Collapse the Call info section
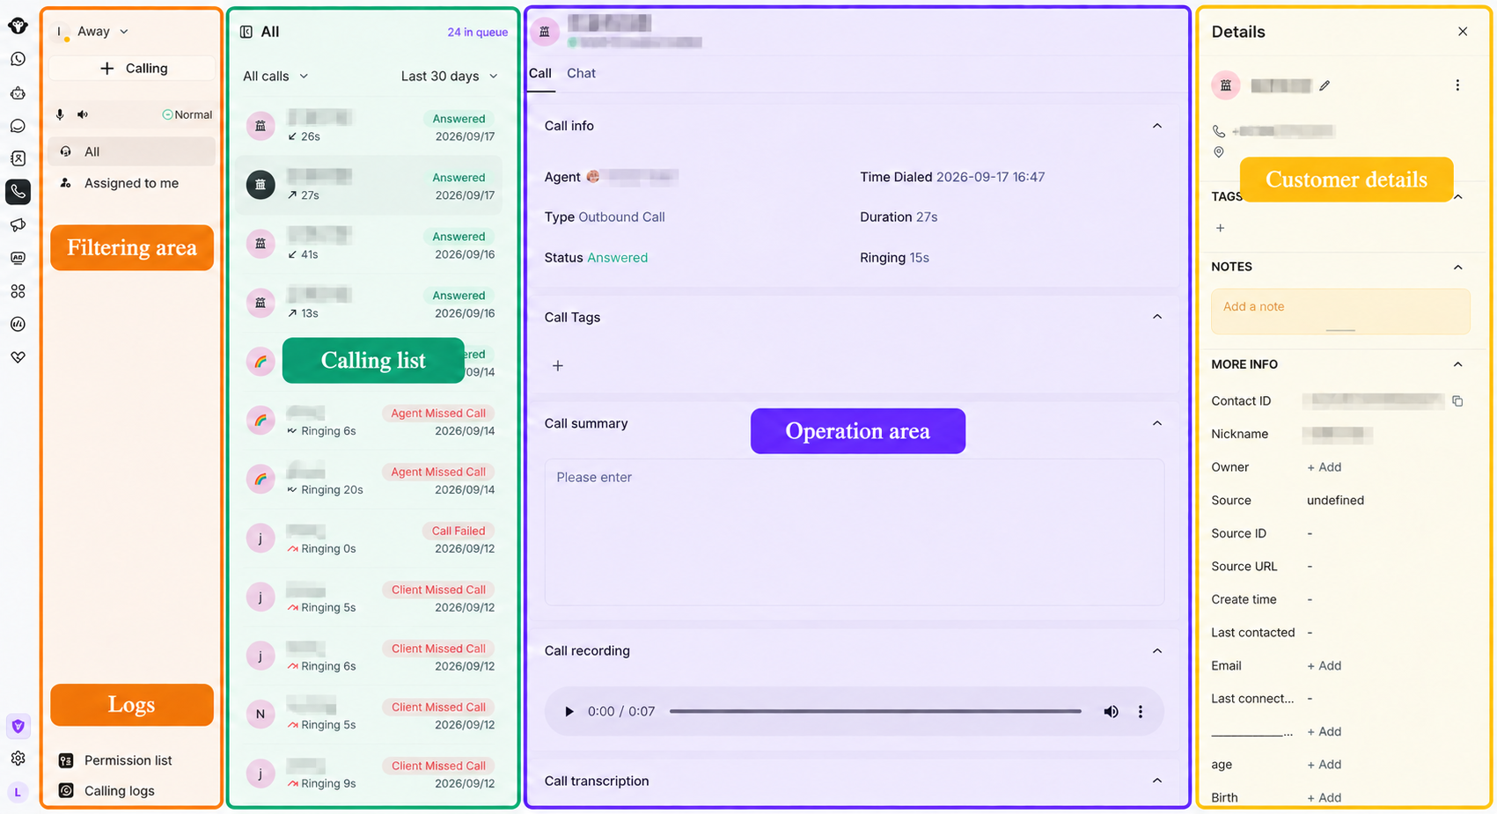 pyautogui.click(x=1157, y=126)
